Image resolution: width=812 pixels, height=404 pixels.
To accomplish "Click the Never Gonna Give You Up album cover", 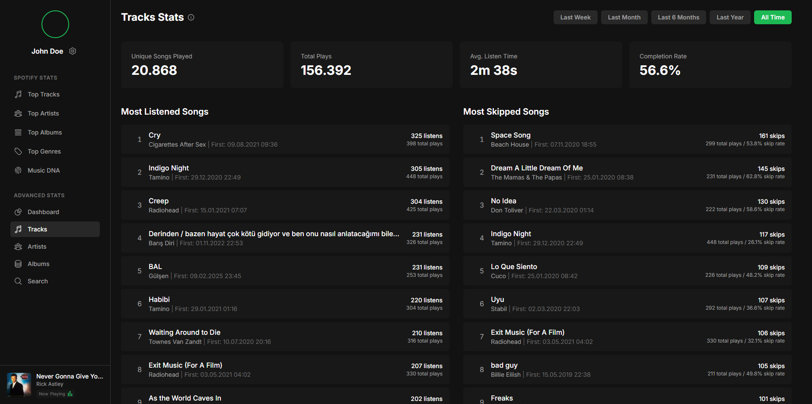I will [x=19, y=385].
